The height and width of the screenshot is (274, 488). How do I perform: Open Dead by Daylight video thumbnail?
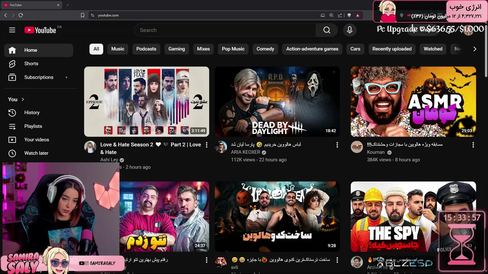coord(277,102)
